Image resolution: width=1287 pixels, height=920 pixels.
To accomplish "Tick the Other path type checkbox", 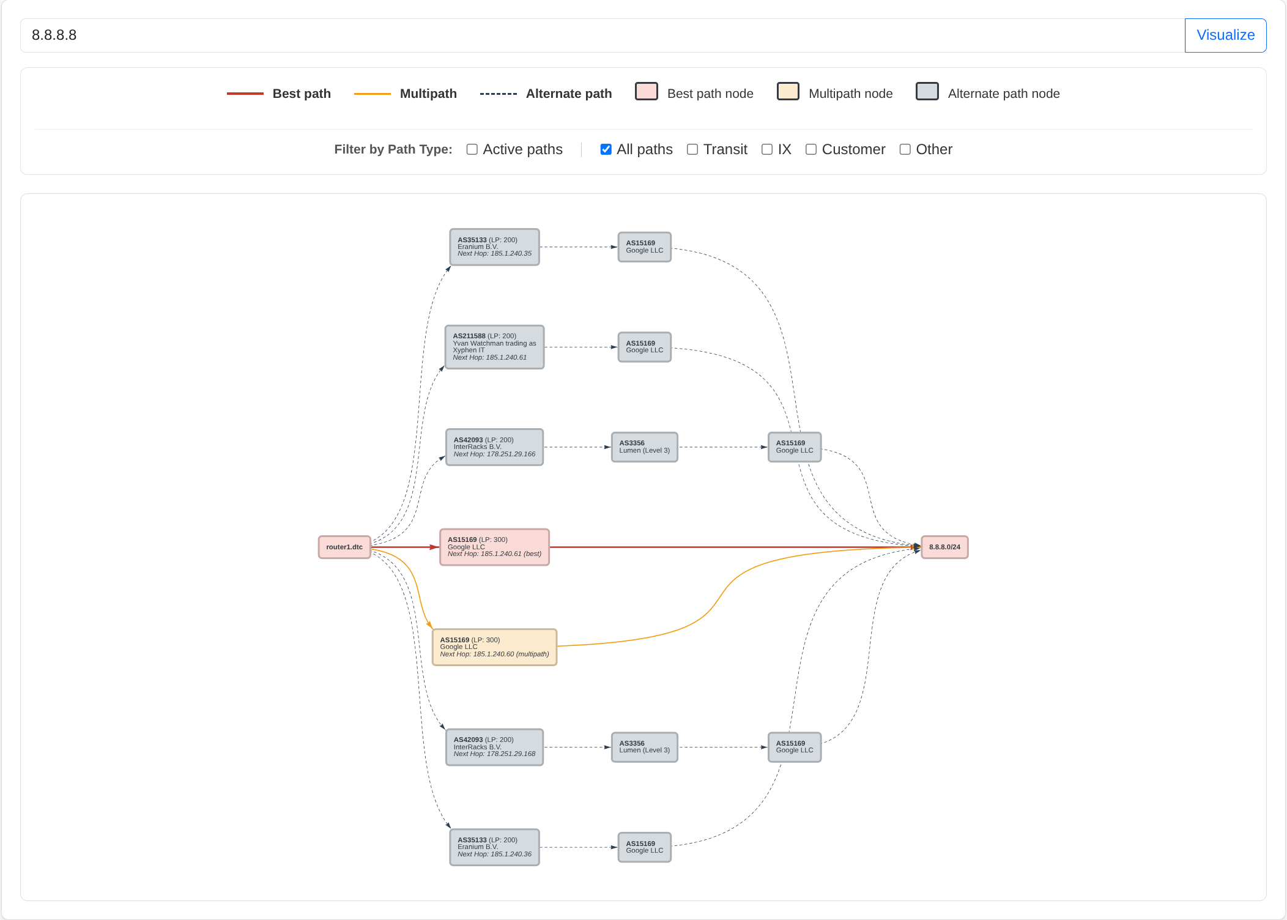I will (x=905, y=149).
